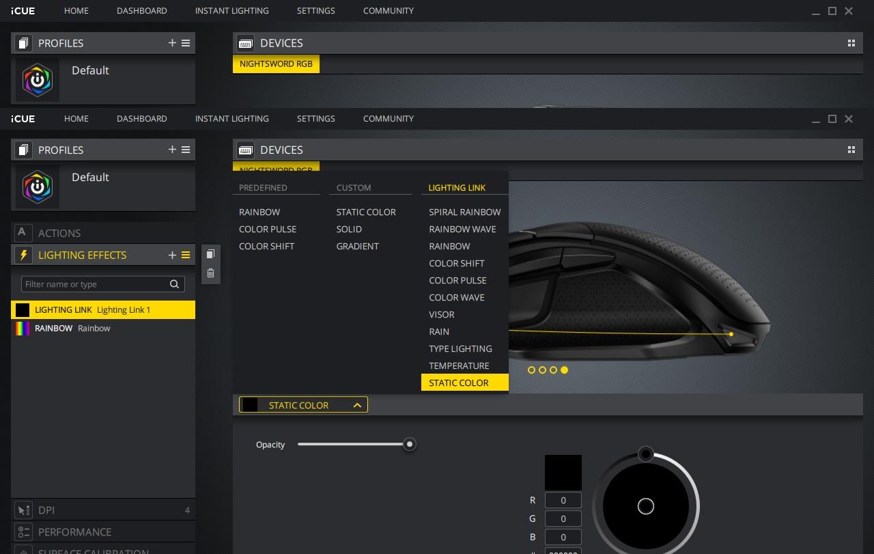The width and height of the screenshot is (874, 554).
Task: Click the Opacity slider handle
Action: pyautogui.click(x=410, y=444)
